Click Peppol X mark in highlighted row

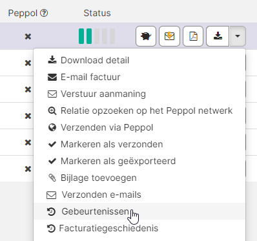28,36
